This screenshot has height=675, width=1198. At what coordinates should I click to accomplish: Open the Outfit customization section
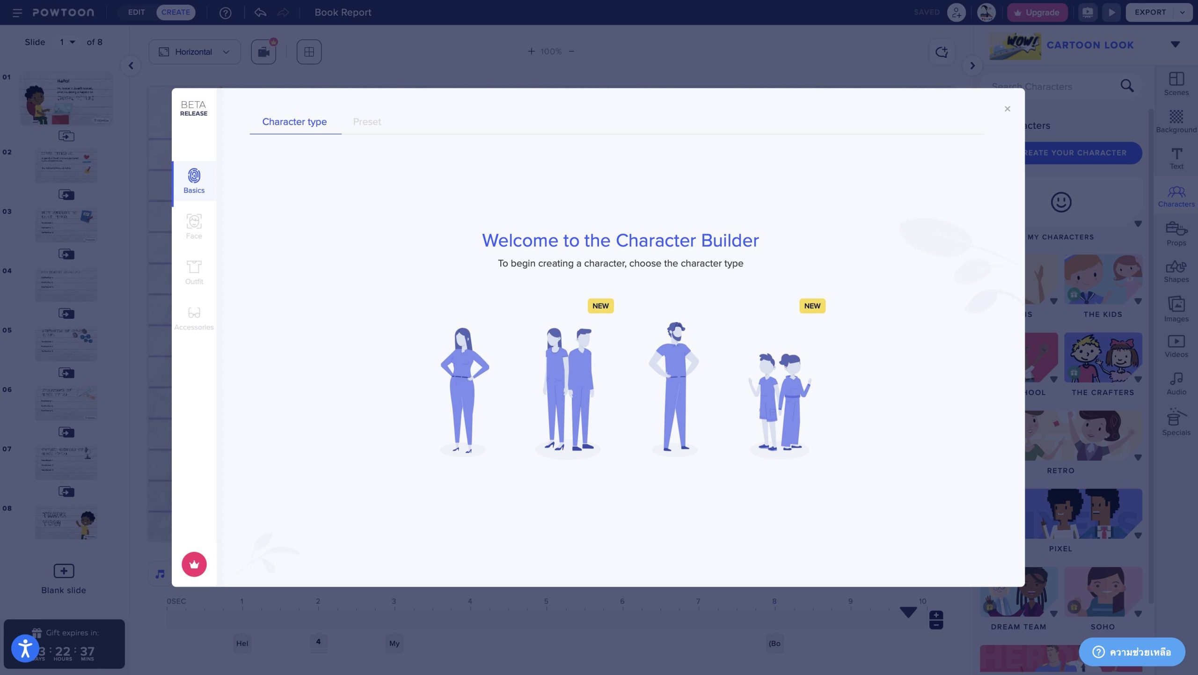tap(194, 272)
